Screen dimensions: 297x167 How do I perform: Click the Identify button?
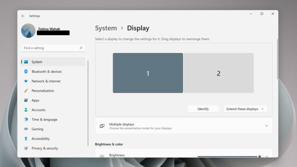(203, 109)
